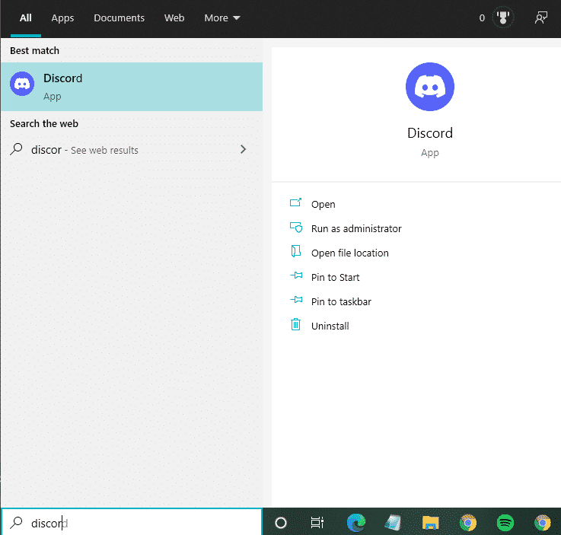Viewport: 561px width, 535px height.
Task: Switch to the Apps search tab
Action: [62, 18]
